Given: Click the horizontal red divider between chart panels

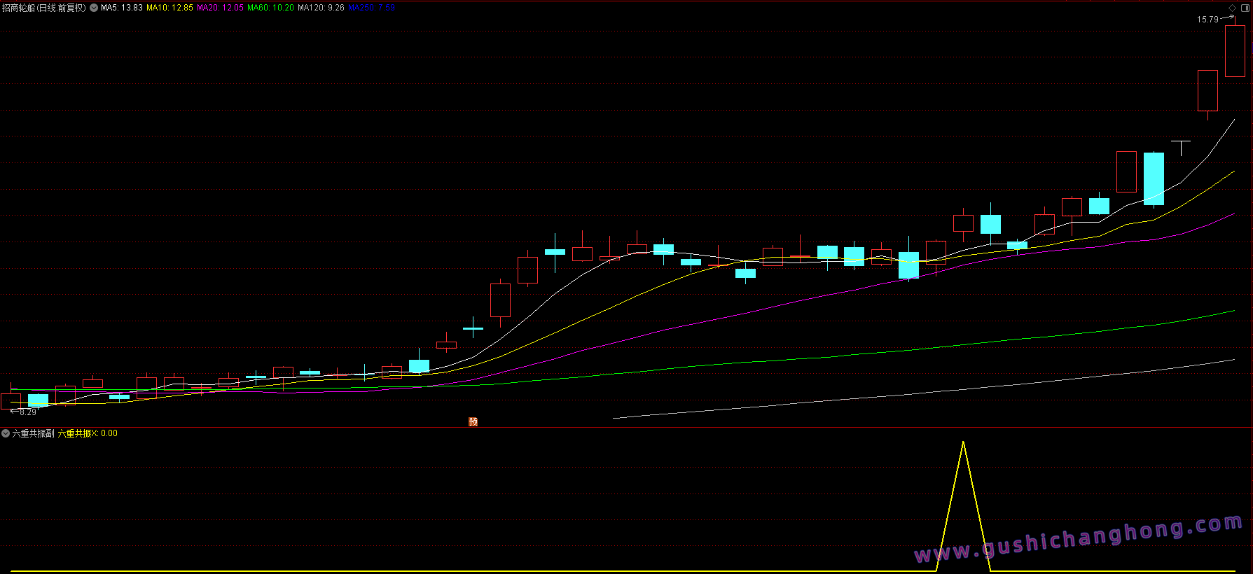Looking at the screenshot, I should tap(626, 427).
